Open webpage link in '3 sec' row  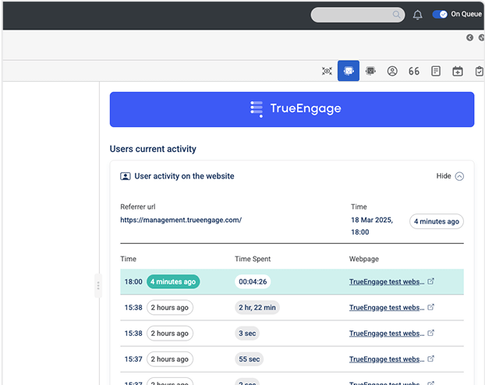point(387,334)
